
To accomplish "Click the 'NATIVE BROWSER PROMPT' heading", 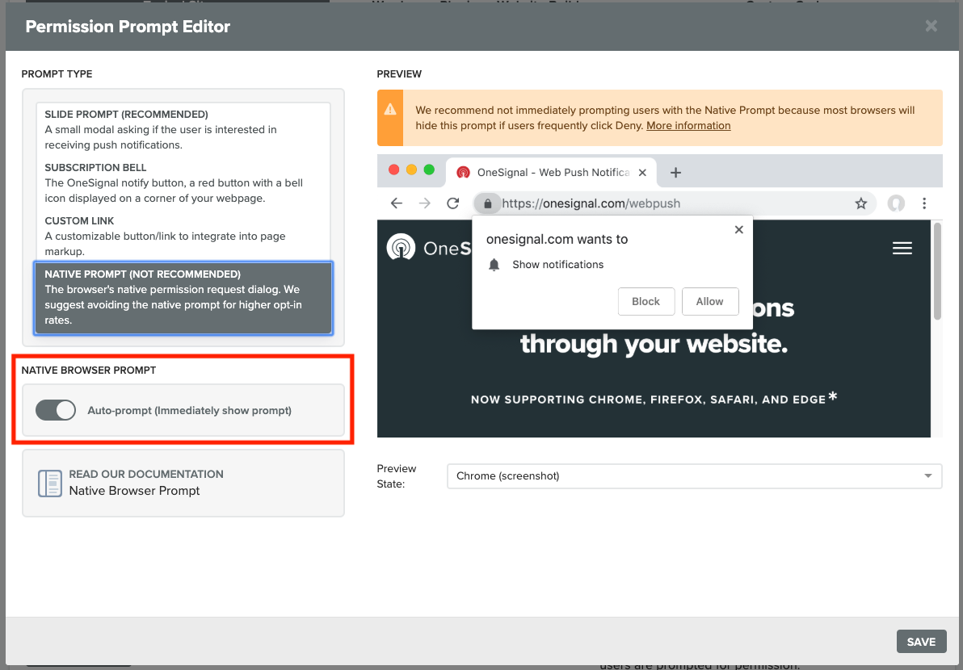I will click(x=88, y=370).
